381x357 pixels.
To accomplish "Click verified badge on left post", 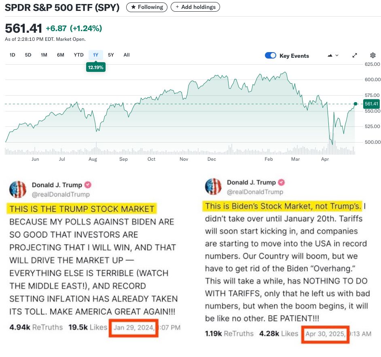I will tap(88, 185).
